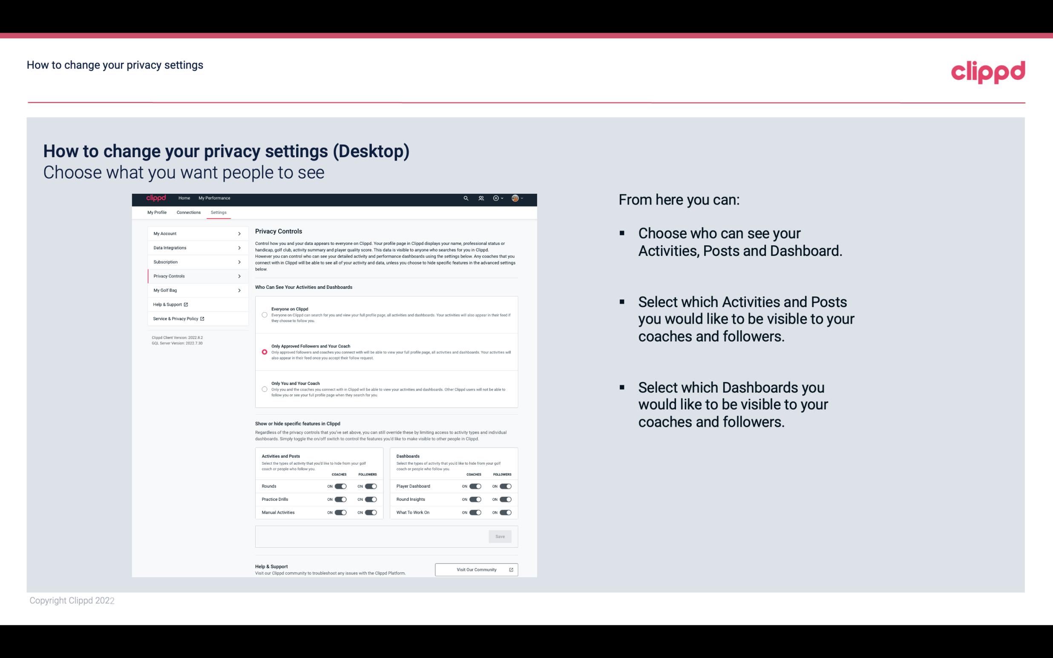1053x658 pixels.
Task: Toggle Practice Drills for Coaches on
Action: click(340, 500)
